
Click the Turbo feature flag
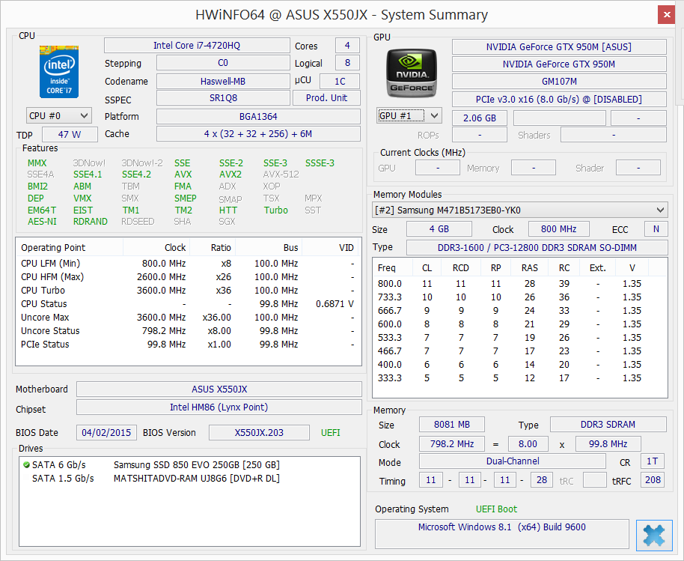pos(275,210)
